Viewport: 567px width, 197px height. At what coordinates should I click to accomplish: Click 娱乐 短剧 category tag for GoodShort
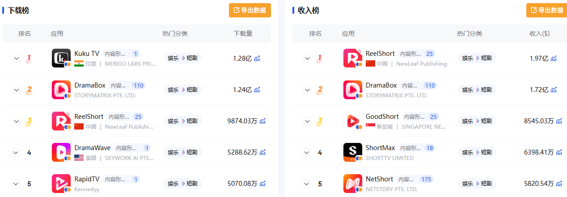tap(477, 121)
